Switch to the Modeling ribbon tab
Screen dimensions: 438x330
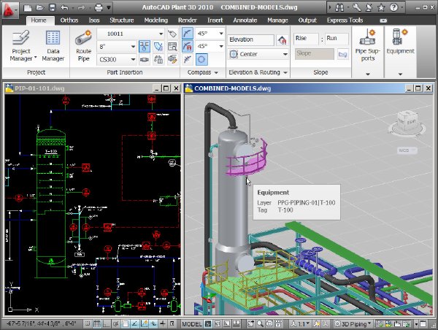coord(156,20)
